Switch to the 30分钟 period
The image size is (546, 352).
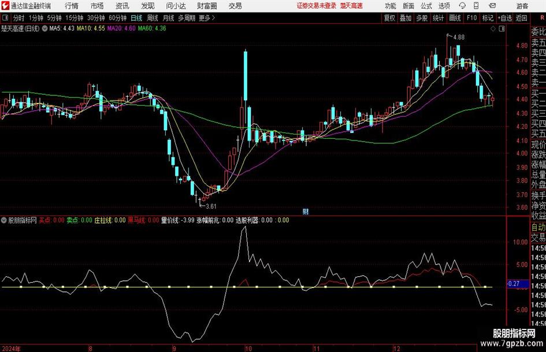pos(96,18)
